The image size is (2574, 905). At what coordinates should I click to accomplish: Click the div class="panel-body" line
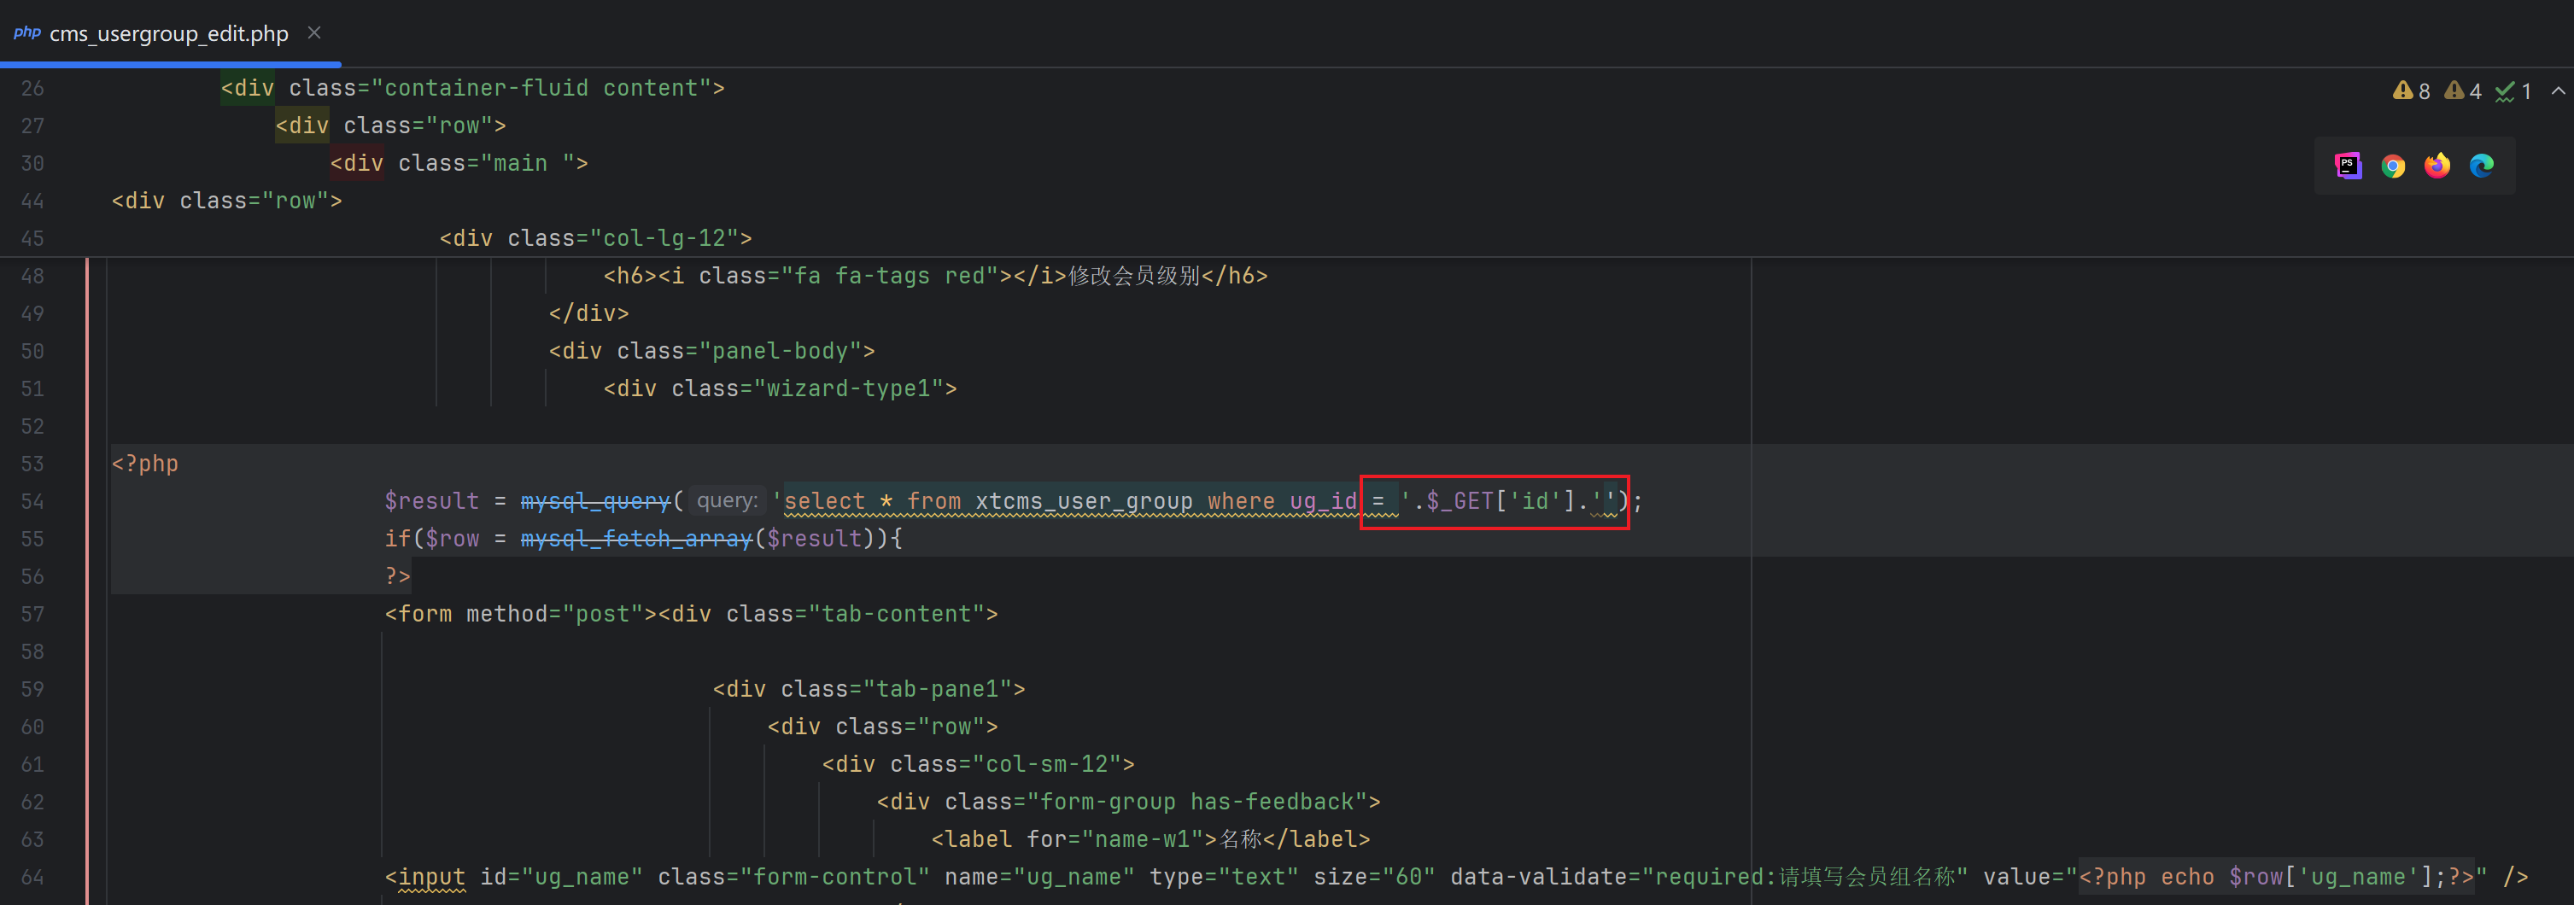coord(711,352)
